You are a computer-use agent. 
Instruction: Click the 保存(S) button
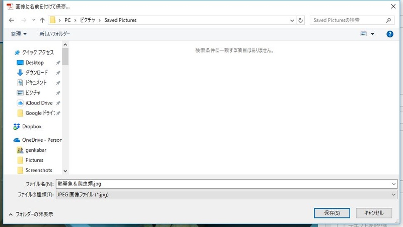click(332, 213)
